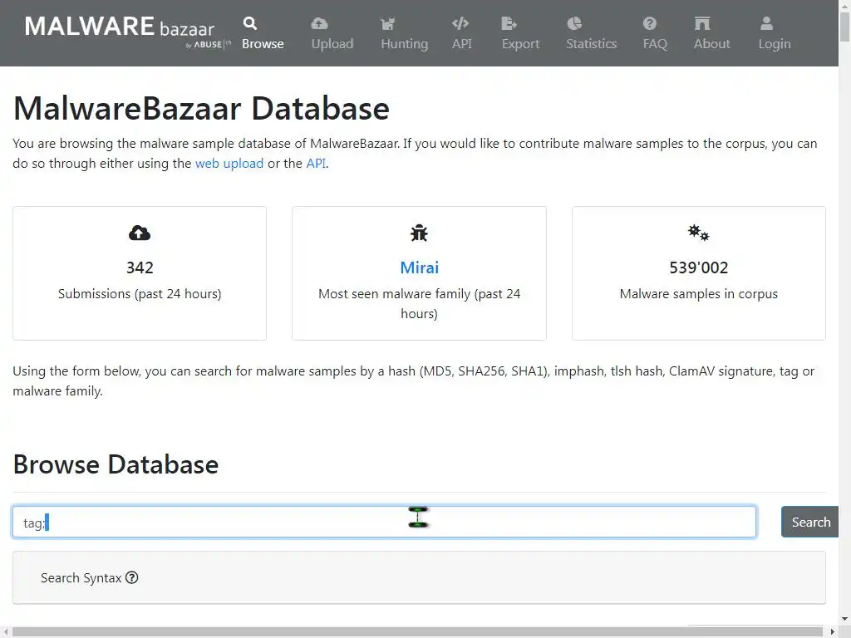Follow the 'web upload' link
Screen dimensions: 851x638
229,164
